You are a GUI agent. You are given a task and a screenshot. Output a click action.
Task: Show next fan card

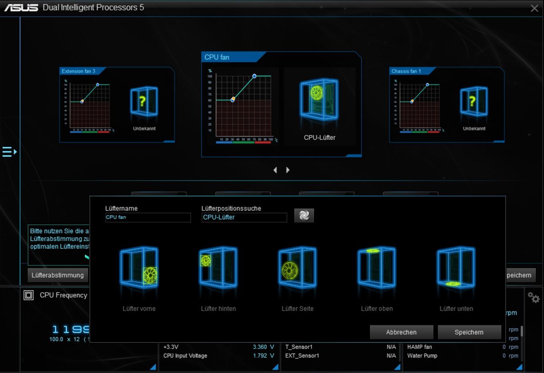[x=288, y=170]
